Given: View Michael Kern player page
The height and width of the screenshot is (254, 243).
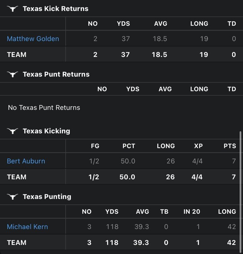Looking at the screenshot, I should pos(27,227).
